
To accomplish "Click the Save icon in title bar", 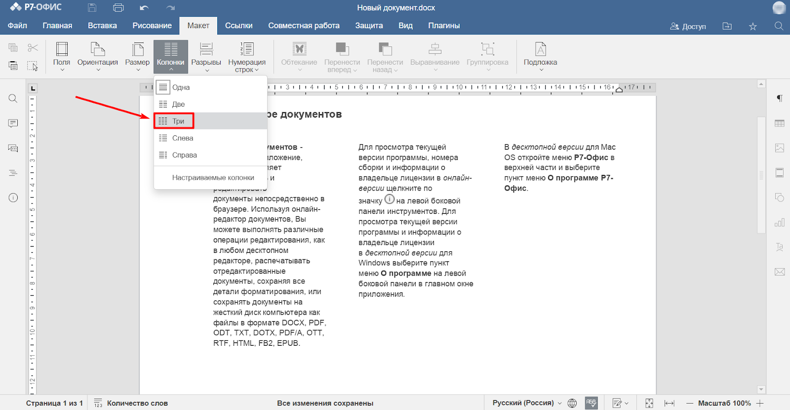I will 92,7.
